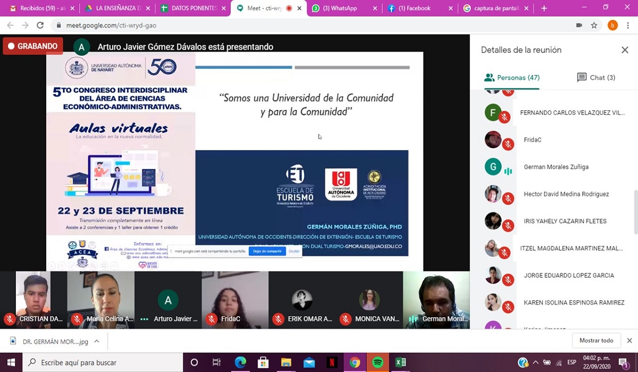Click Dejar de compartir button
The height and width of the screenshot is (372, 638).
(267, 251)
